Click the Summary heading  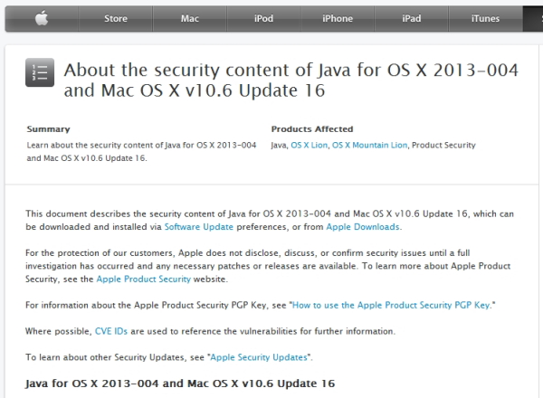coord(48,129)
